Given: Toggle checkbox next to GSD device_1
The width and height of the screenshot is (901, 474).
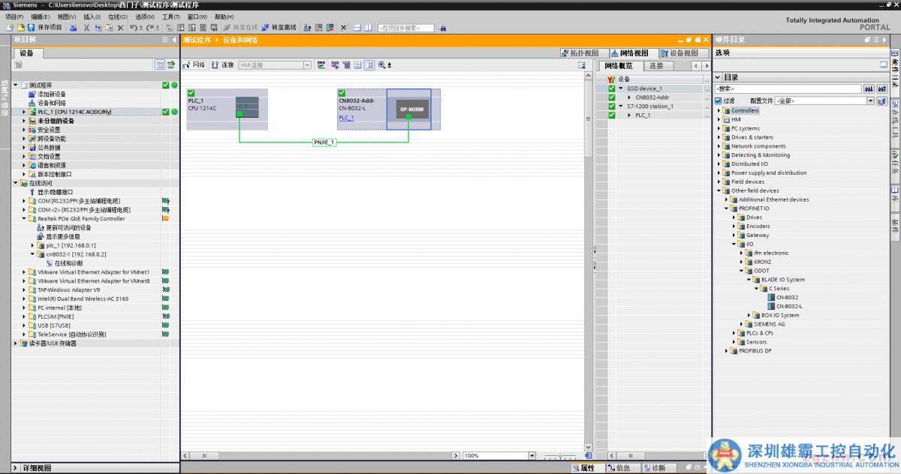Looking at the screenshot, I should click(x=611, y=88).
